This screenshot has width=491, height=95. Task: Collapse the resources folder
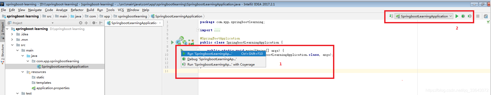(22, 72)
